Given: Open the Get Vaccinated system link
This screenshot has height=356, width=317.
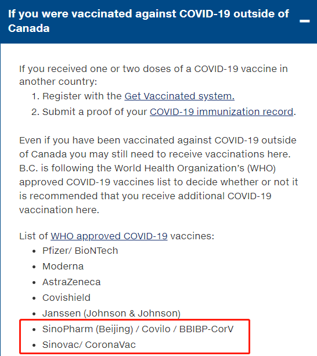Looking at the screenshot, I should (x=179, y=96).
